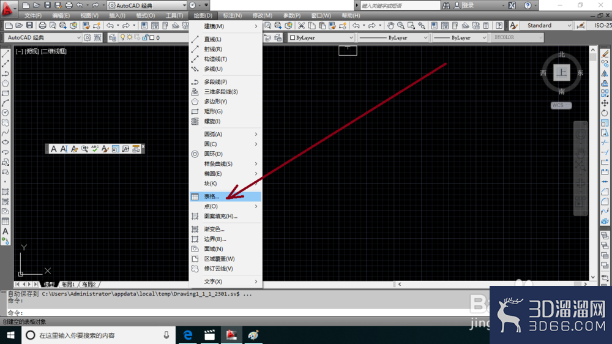Click Erase tool in Modify toolbar
Image resolution: width=612 pixels, height=344 pixels.
pos(605,54)
